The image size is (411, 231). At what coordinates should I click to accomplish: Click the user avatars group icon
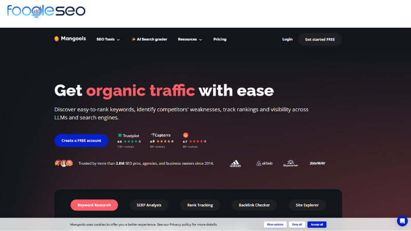pyautogui.click(x=64, y=163)
